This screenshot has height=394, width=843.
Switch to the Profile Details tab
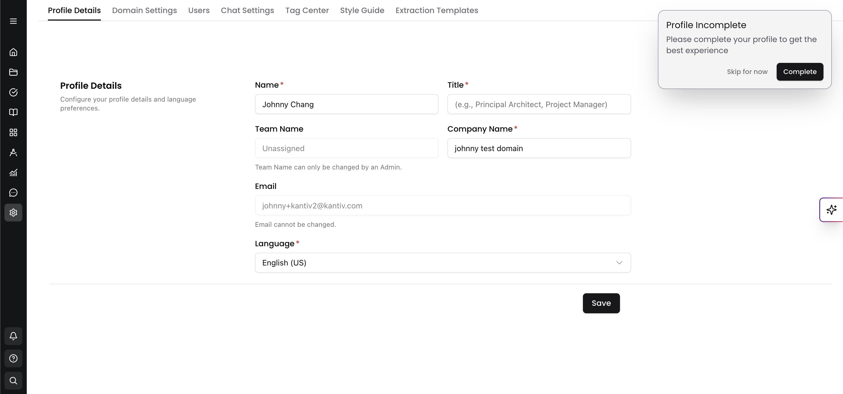[74, 11]
